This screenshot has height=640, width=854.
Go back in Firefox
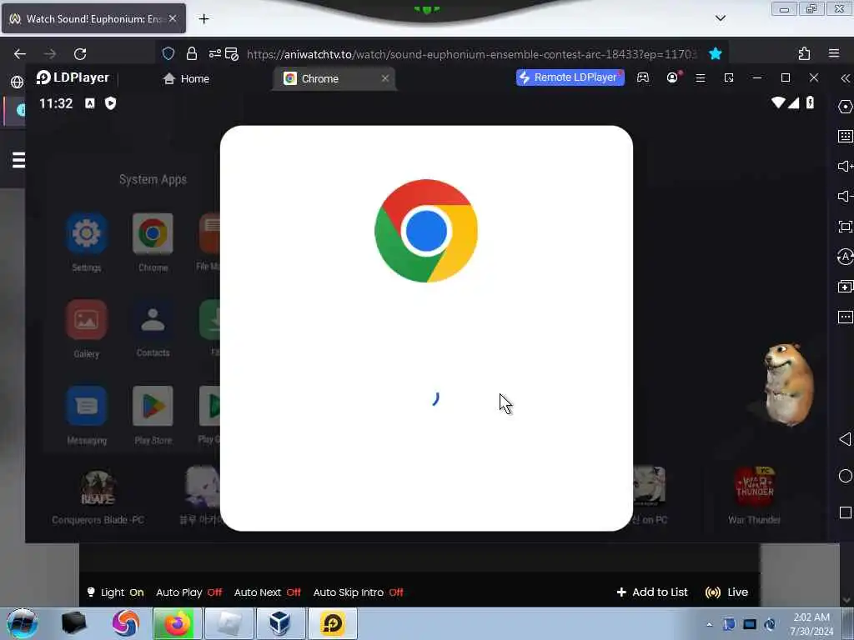[x=20, y=54]
